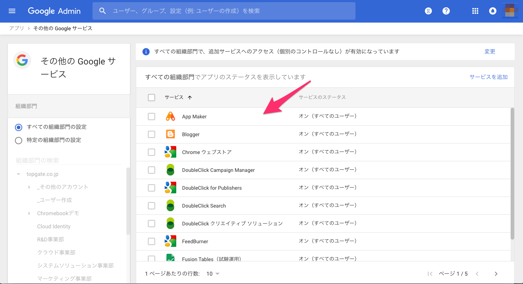
Task: Click the DoubleClick for Publishers icon
Action: 170,188
